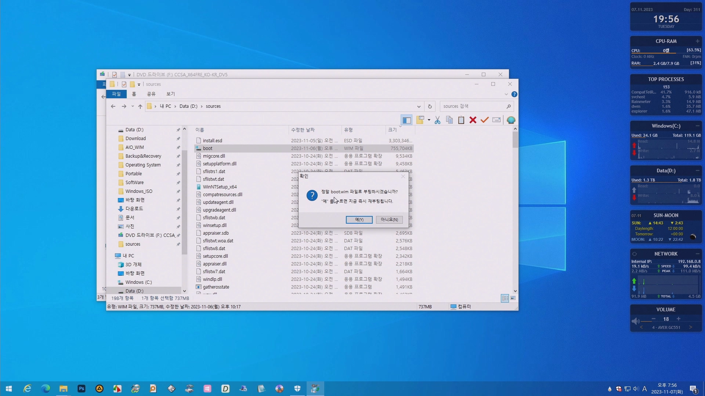This screenshot has height=396, width=705.
Task: Click the scissors Cut icon in toolbar
Action: click(x=437, y=120)
